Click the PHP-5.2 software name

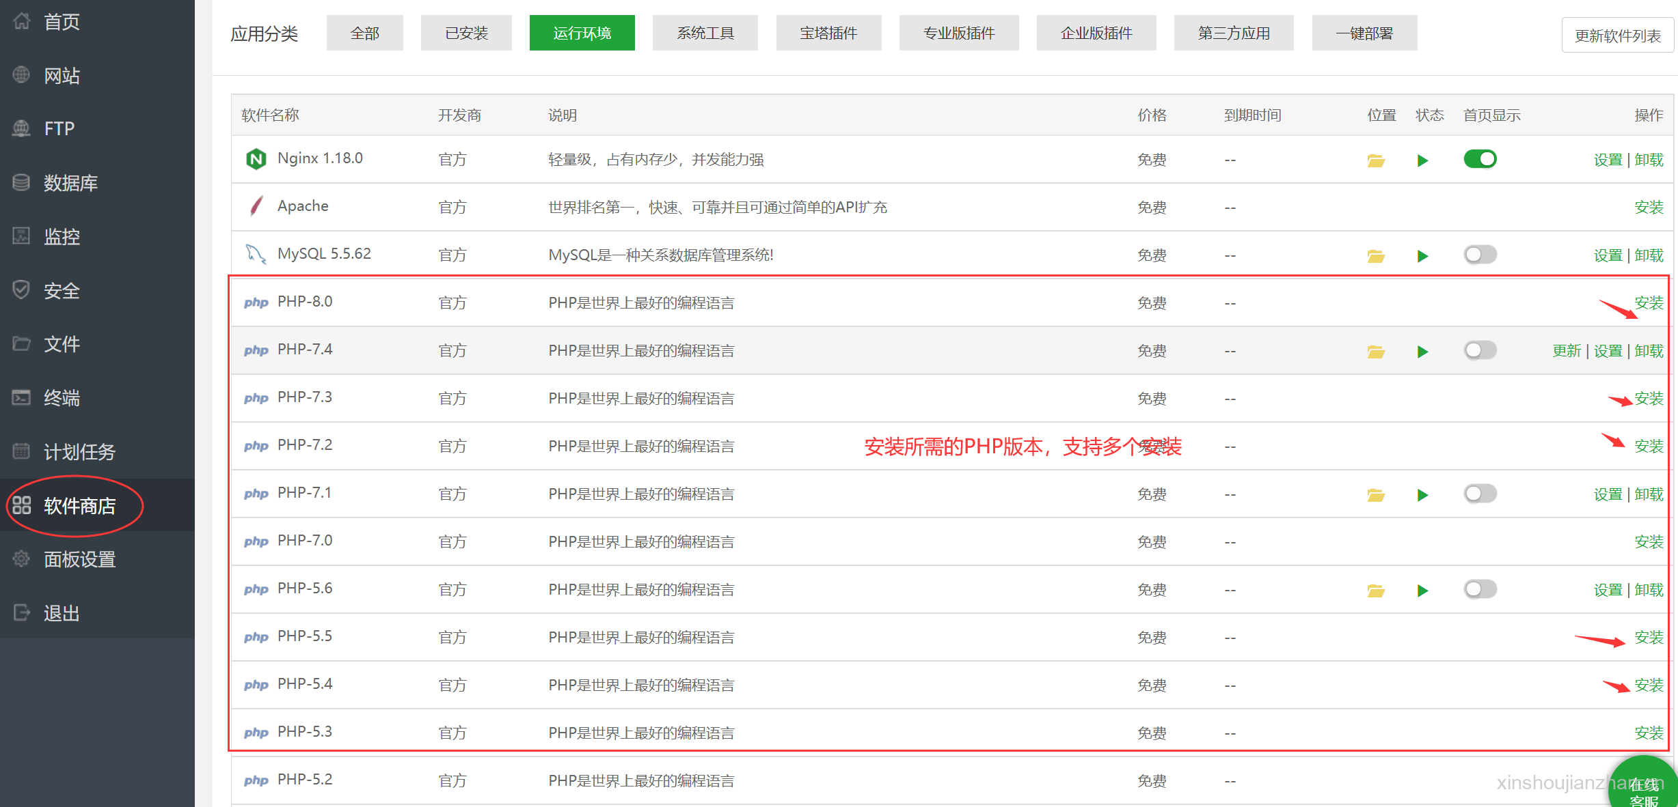(305, 779)
